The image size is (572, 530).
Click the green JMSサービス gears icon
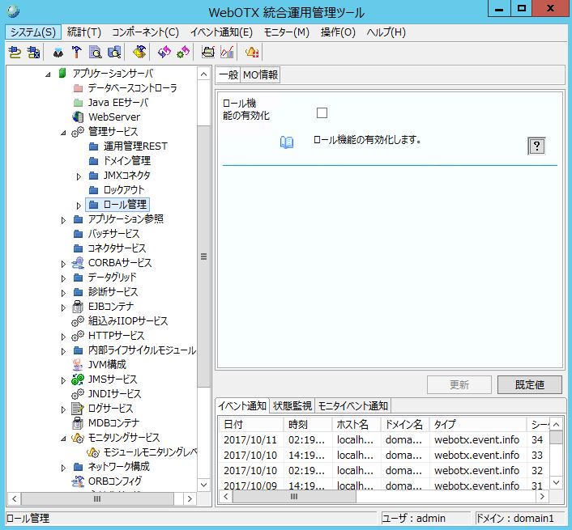tap(77, 379)
